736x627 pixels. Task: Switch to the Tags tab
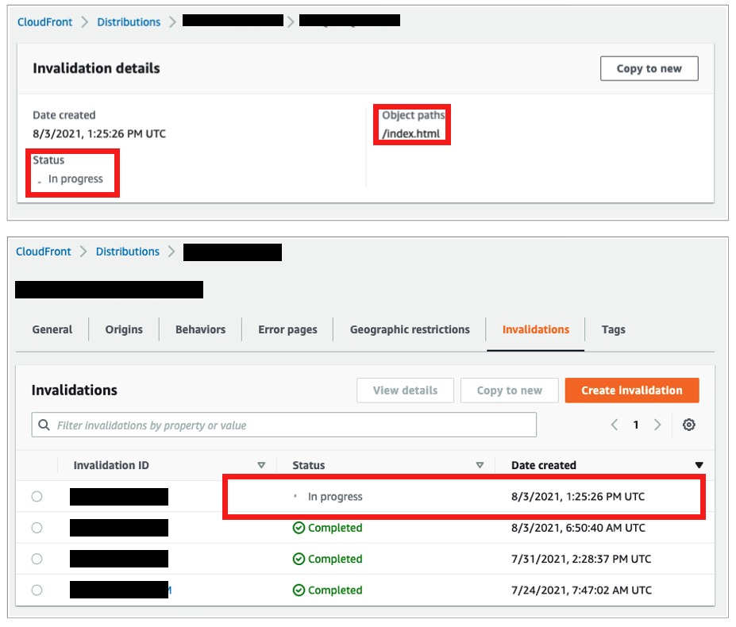[614, 329]
